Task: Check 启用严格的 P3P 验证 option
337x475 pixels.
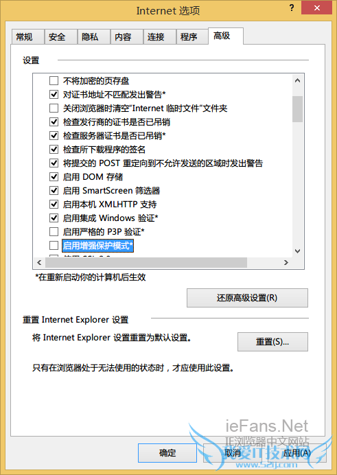Action: coord(54,231)
